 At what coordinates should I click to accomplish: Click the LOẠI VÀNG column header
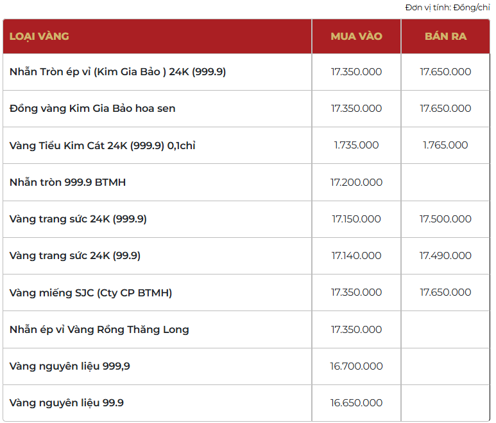point(39,36)
